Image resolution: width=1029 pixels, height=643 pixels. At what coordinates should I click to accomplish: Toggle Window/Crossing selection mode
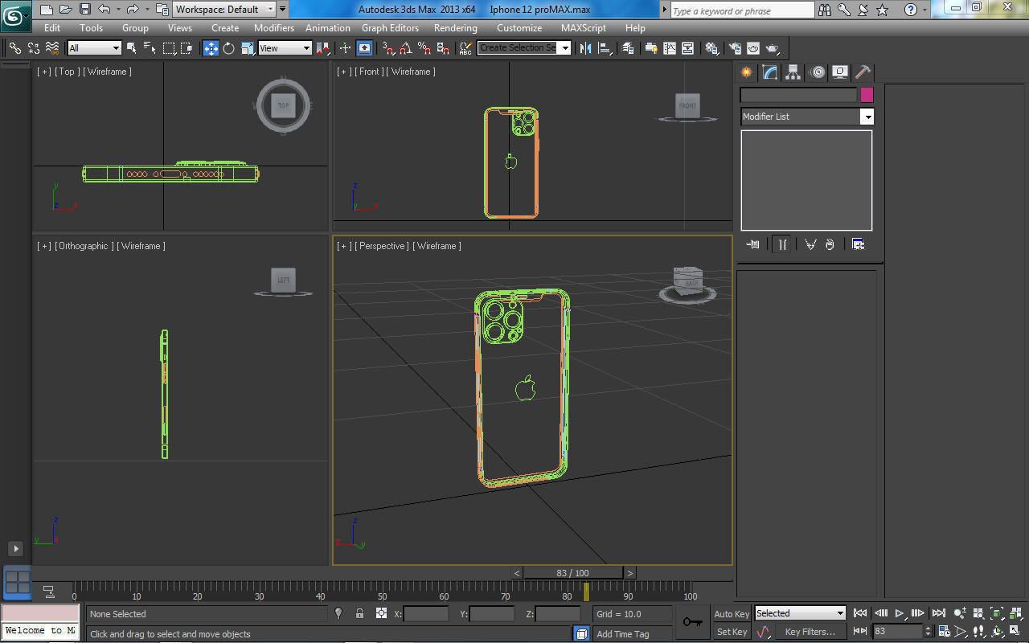point(188,48)
